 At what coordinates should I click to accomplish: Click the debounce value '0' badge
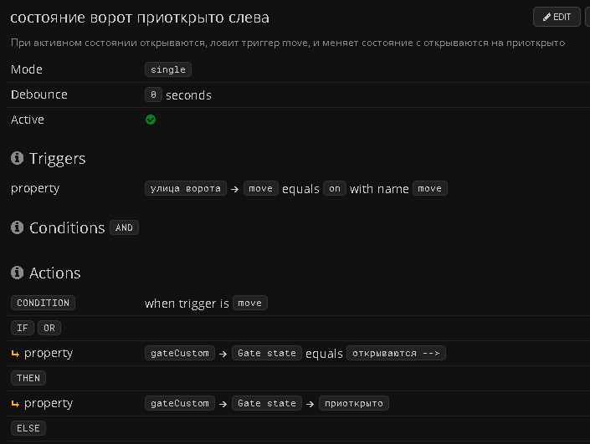(x=153, y=94)
